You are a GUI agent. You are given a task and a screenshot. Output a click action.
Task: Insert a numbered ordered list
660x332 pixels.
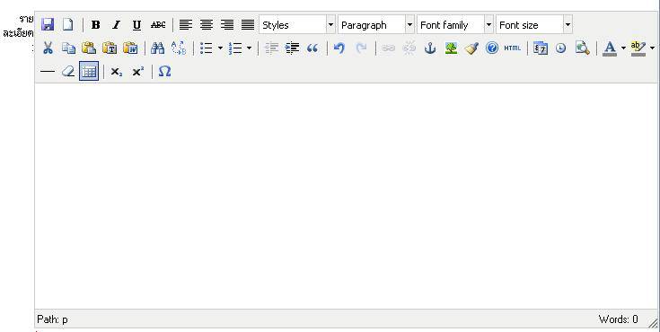point(235,48)
